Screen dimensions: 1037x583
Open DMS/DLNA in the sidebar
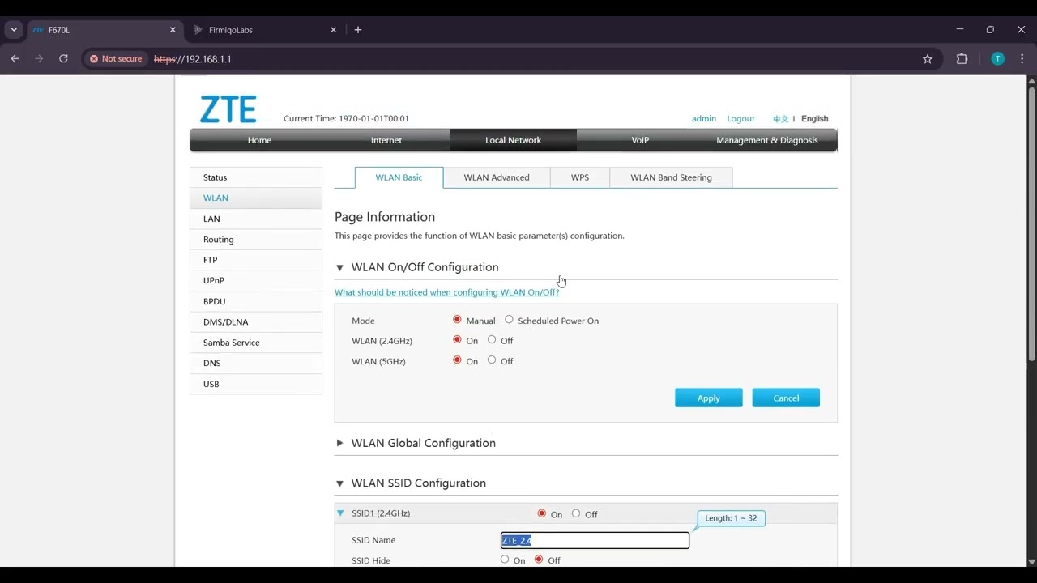click(x=256, y=322)
